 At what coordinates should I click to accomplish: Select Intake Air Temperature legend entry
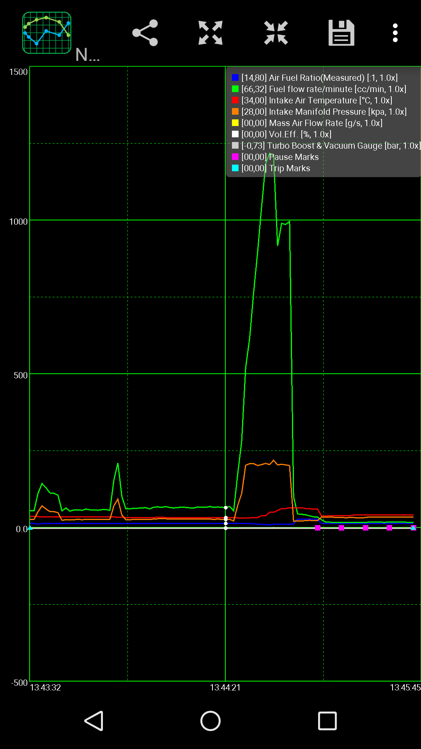317,100
